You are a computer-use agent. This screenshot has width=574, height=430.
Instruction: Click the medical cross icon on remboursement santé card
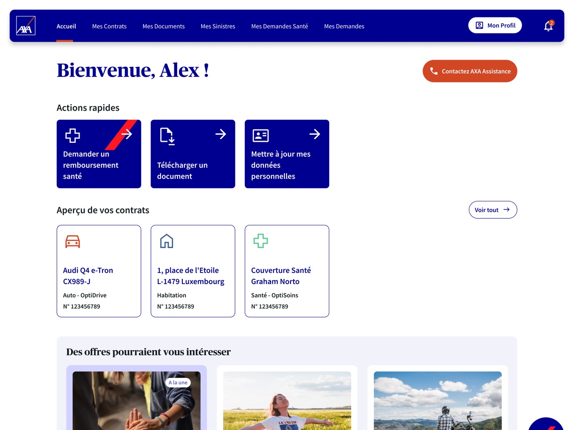[73, 135]
